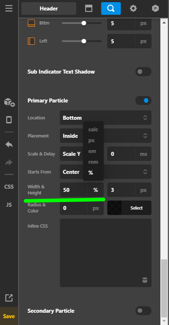Viewport: 169px width, 325px height.
Task: Open the gear settings tab
Action: (133, 9)
